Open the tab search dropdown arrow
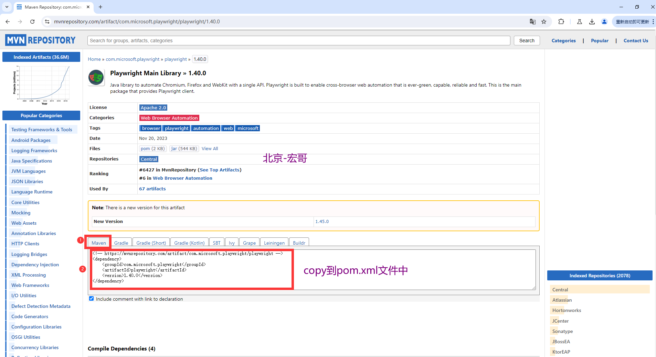 7,7
